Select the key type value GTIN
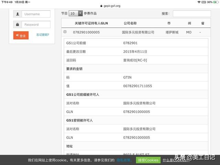This screenshot has width=220, height=165. [x=128, y=77]
